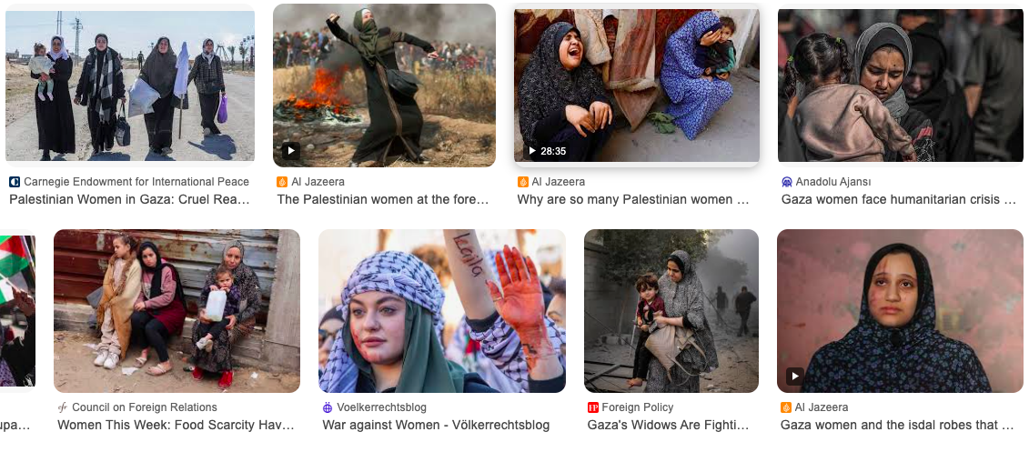Click the Council on Foreign Relations source name

(145, 407)
